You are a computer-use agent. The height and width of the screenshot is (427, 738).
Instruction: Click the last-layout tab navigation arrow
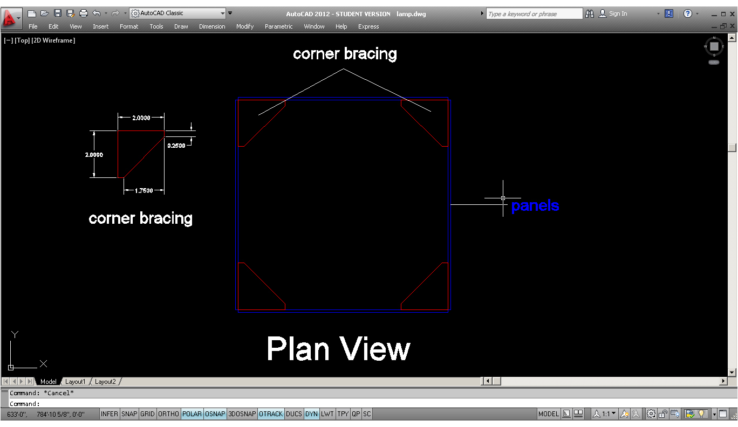pyautogui.click(x=29, y=382)
